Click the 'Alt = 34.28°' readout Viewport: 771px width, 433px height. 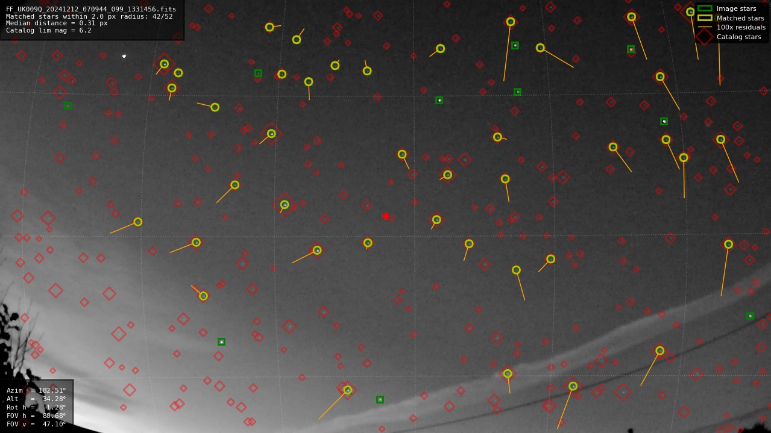click(36, 399)
